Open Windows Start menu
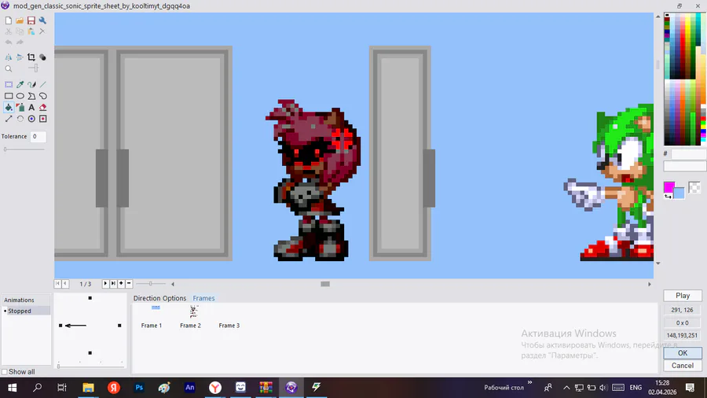The image size is (707, 398). pos(12,387)
